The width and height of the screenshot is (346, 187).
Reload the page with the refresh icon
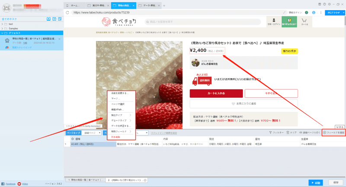tap(67, 13)
